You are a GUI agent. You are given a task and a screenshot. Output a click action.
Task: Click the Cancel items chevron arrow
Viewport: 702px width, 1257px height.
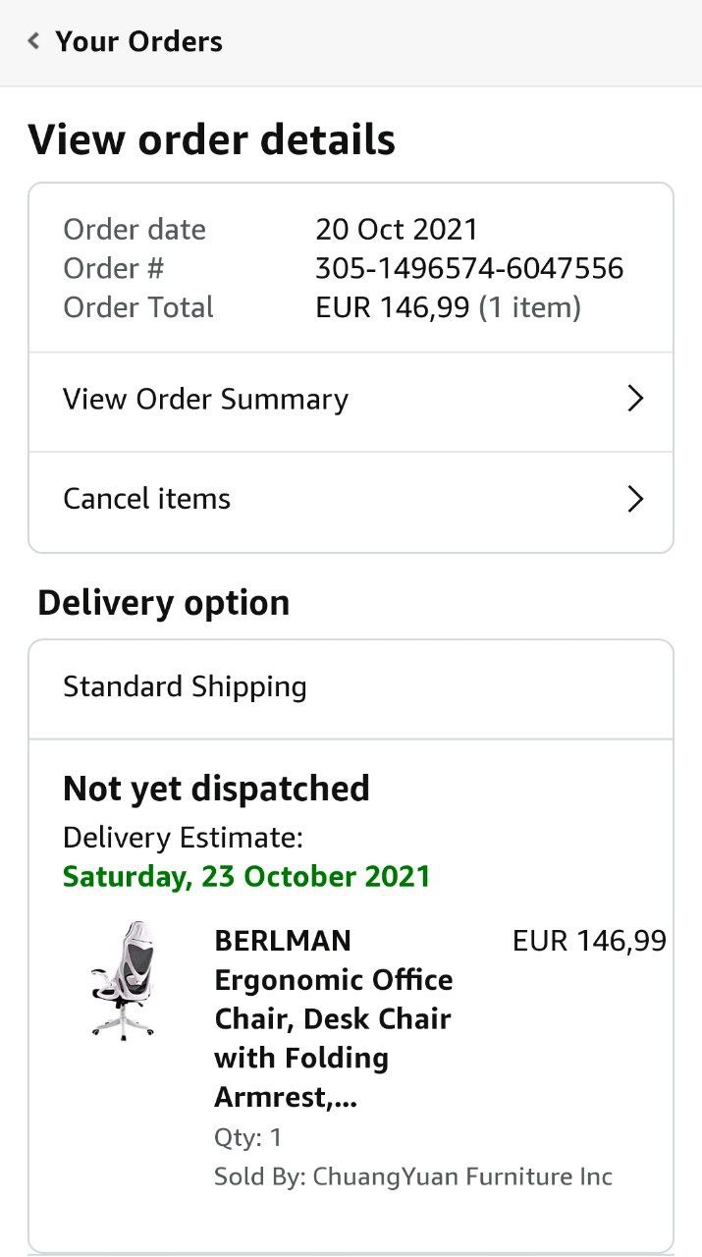[635, 499]
